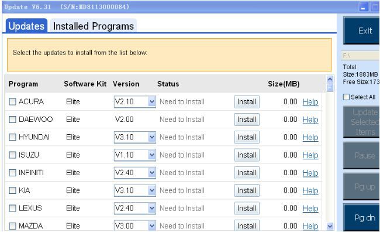Screen dimensions: 380x232
Task: Click the Software Kit column header
Action: point(85,84)
